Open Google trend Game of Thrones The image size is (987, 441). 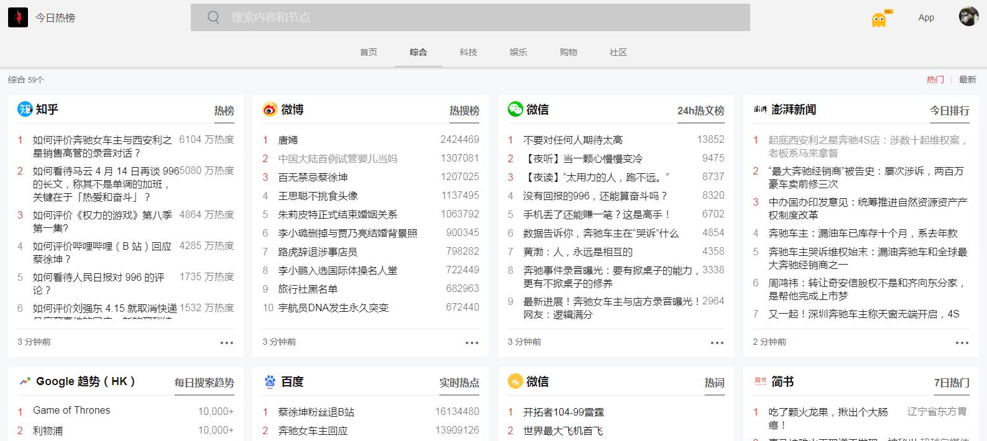[71, 411]
